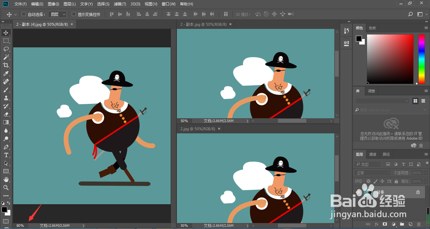Open the 图层 auto-select dropdown
Image resolution: width=430 pixels, height=229 pixels.
[57, 14]
